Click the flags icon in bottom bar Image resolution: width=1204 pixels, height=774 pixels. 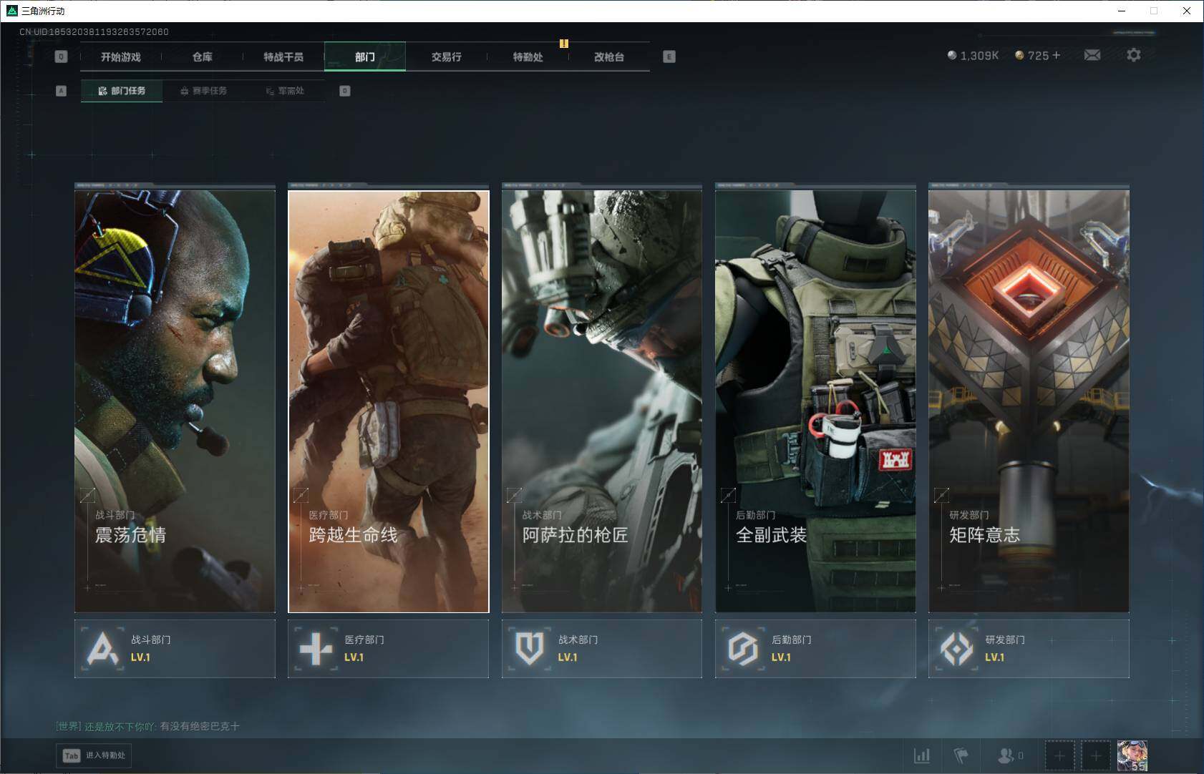tap(961, 755)
